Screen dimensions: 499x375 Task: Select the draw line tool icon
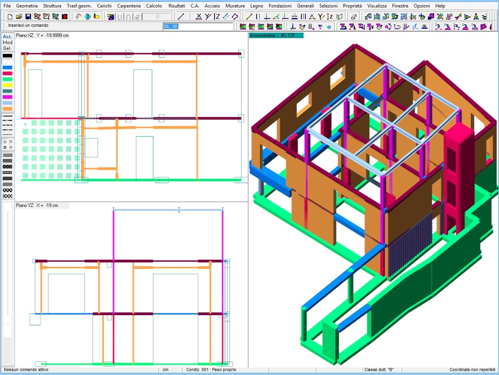[x=181, y=17]
